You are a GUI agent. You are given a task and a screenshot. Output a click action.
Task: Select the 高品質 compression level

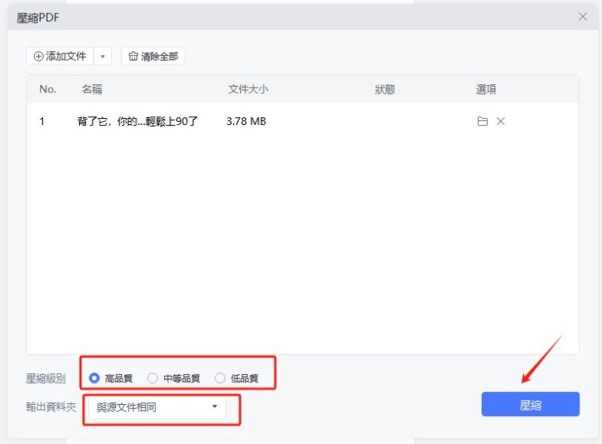point(95,379)
